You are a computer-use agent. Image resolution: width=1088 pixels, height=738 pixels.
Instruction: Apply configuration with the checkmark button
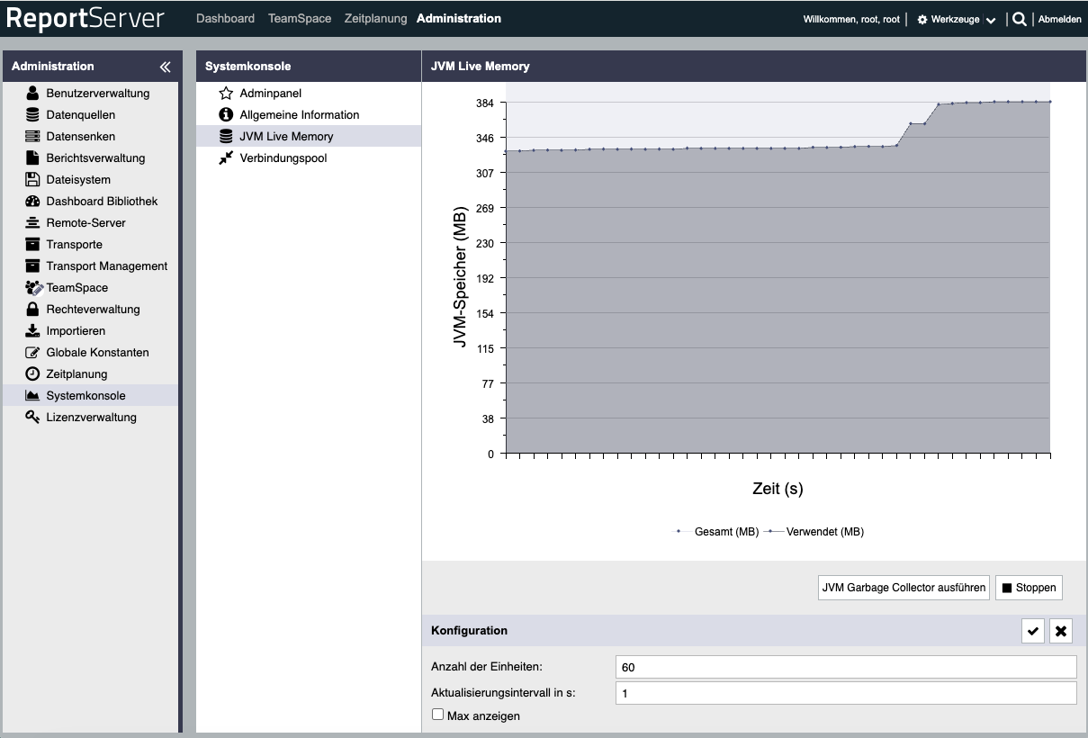(1033, 631)
